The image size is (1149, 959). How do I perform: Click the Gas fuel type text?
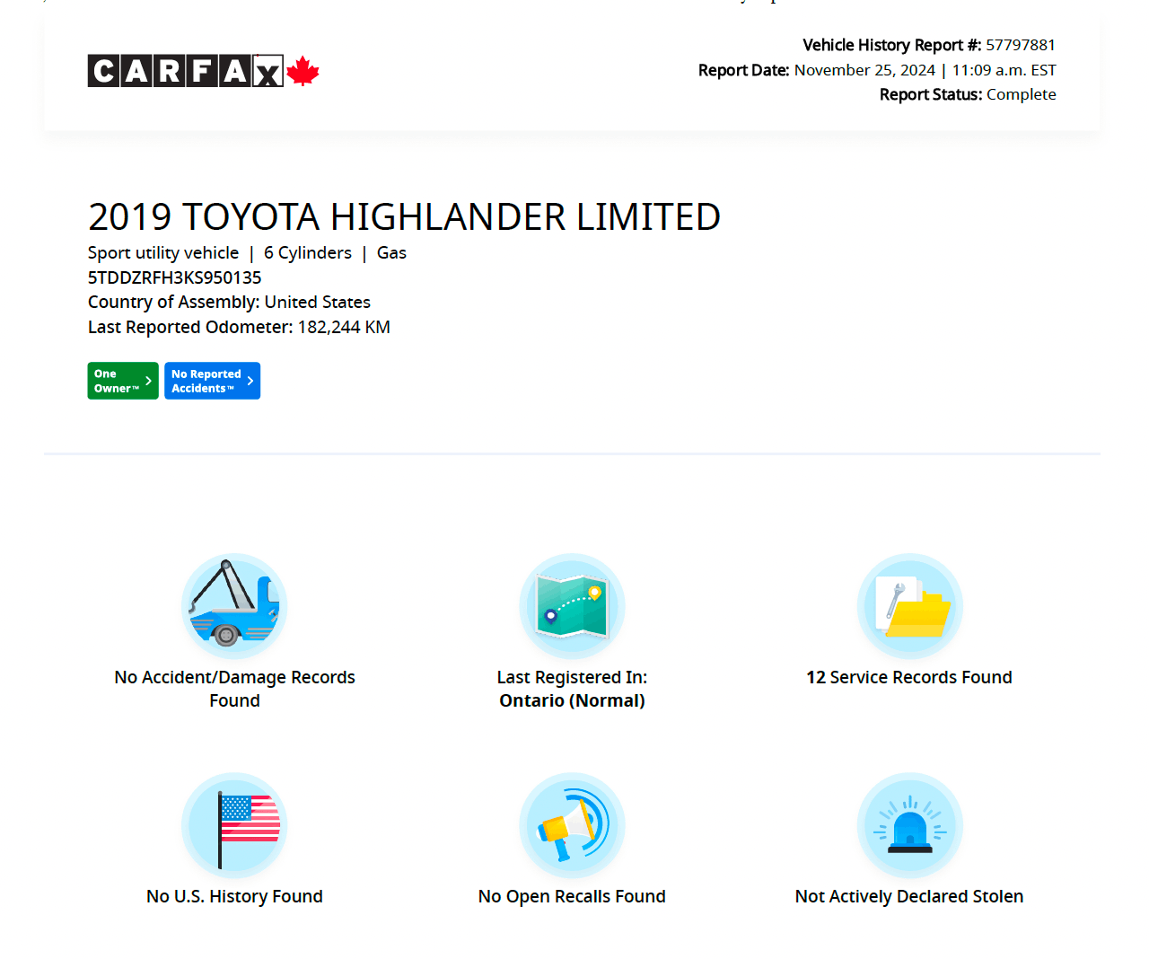[x=391, y=253]
